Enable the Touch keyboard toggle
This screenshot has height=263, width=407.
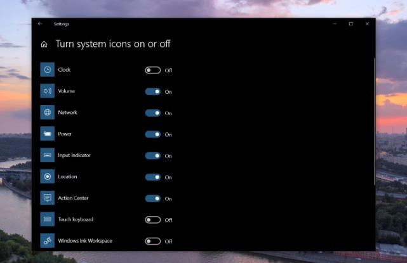pos(153,220)
